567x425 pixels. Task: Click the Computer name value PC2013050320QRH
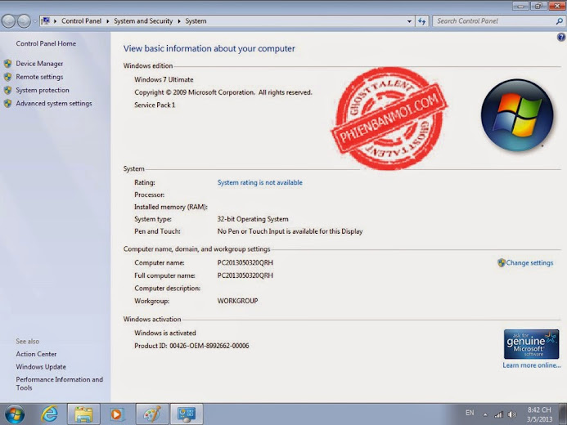(x=245, y=263)
